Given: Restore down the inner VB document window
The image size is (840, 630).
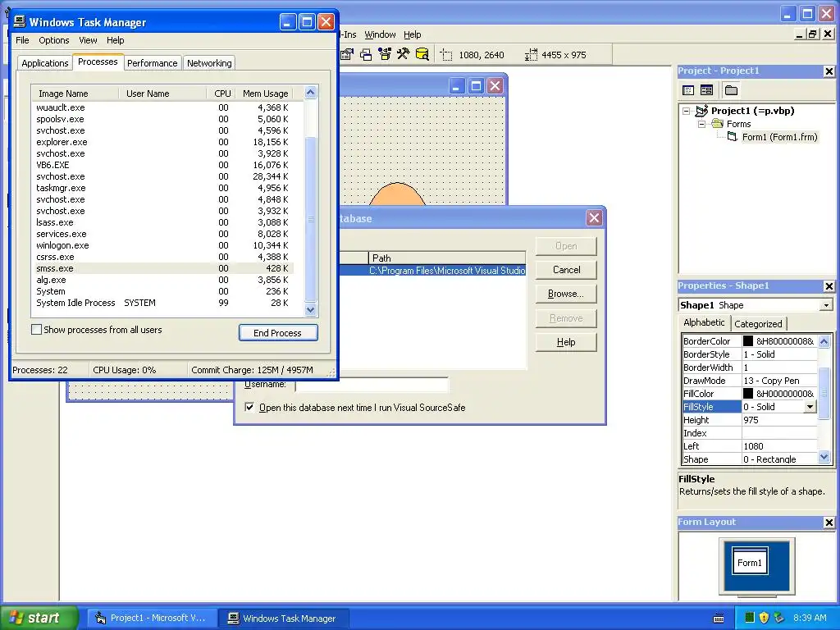Looking at the screenshot, I should point(813,34).
